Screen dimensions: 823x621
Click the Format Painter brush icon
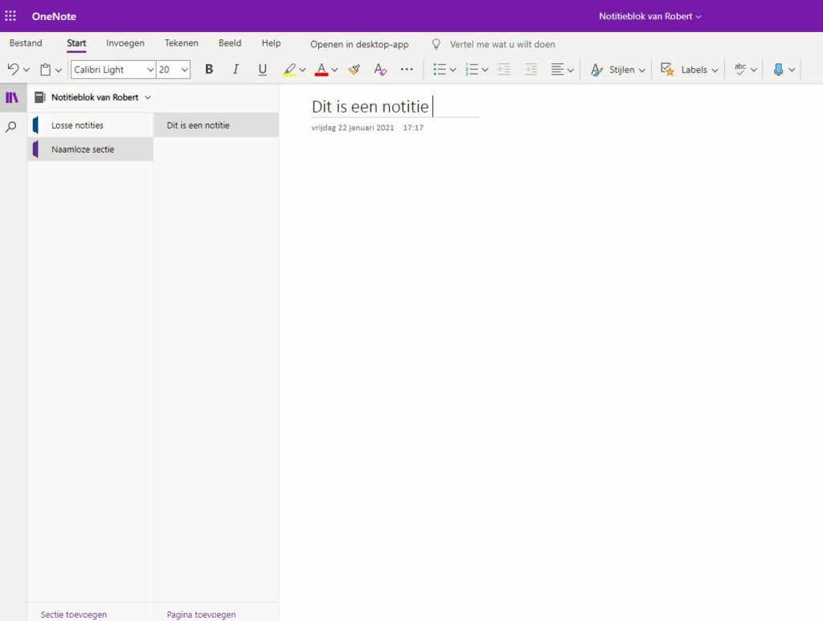354,70
